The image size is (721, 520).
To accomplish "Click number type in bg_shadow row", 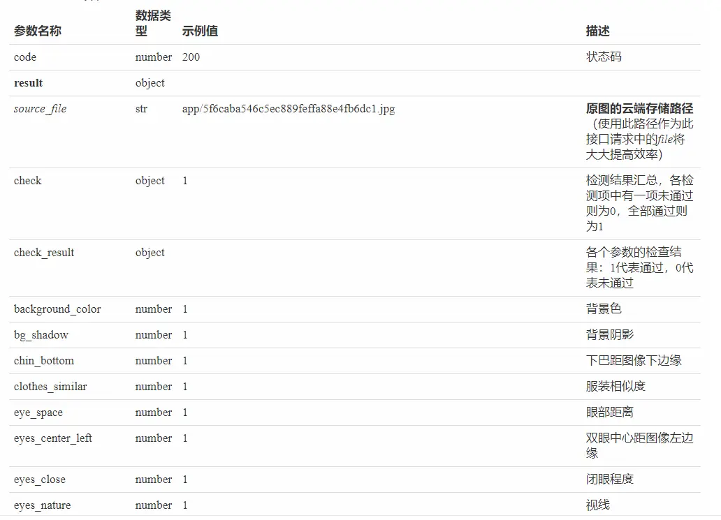I will click(154, 335).
